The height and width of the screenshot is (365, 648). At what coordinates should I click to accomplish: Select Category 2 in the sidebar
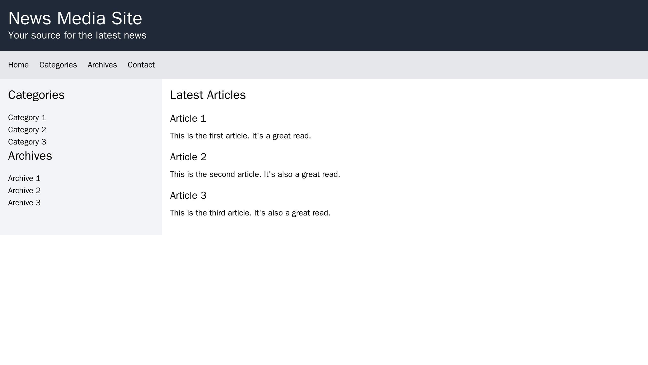27,130
